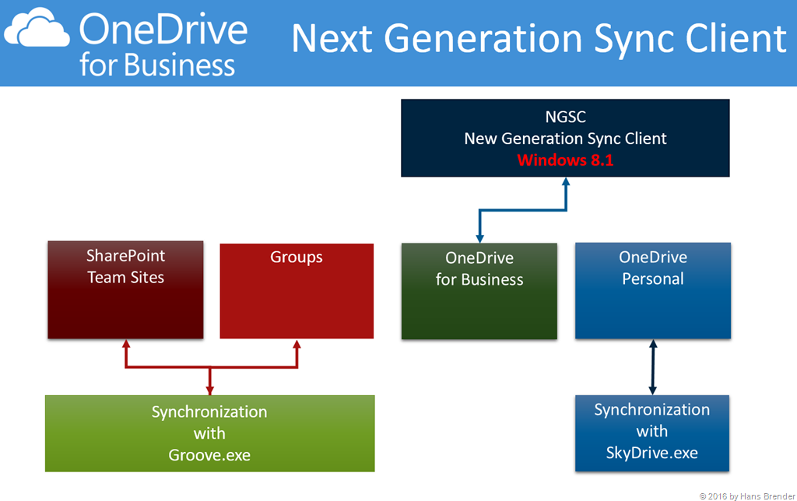Image resolution: width=797 pixels, height=501 pixels.
Task: Click the red 'Windows 8.1' text
Action: click(566, 160)
